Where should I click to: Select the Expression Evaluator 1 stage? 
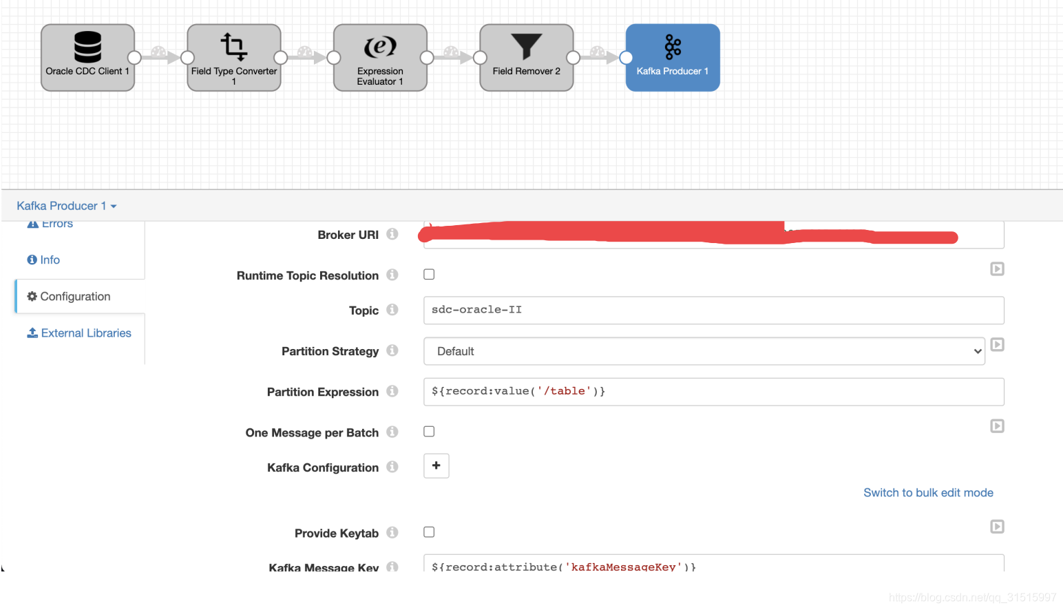380,58
